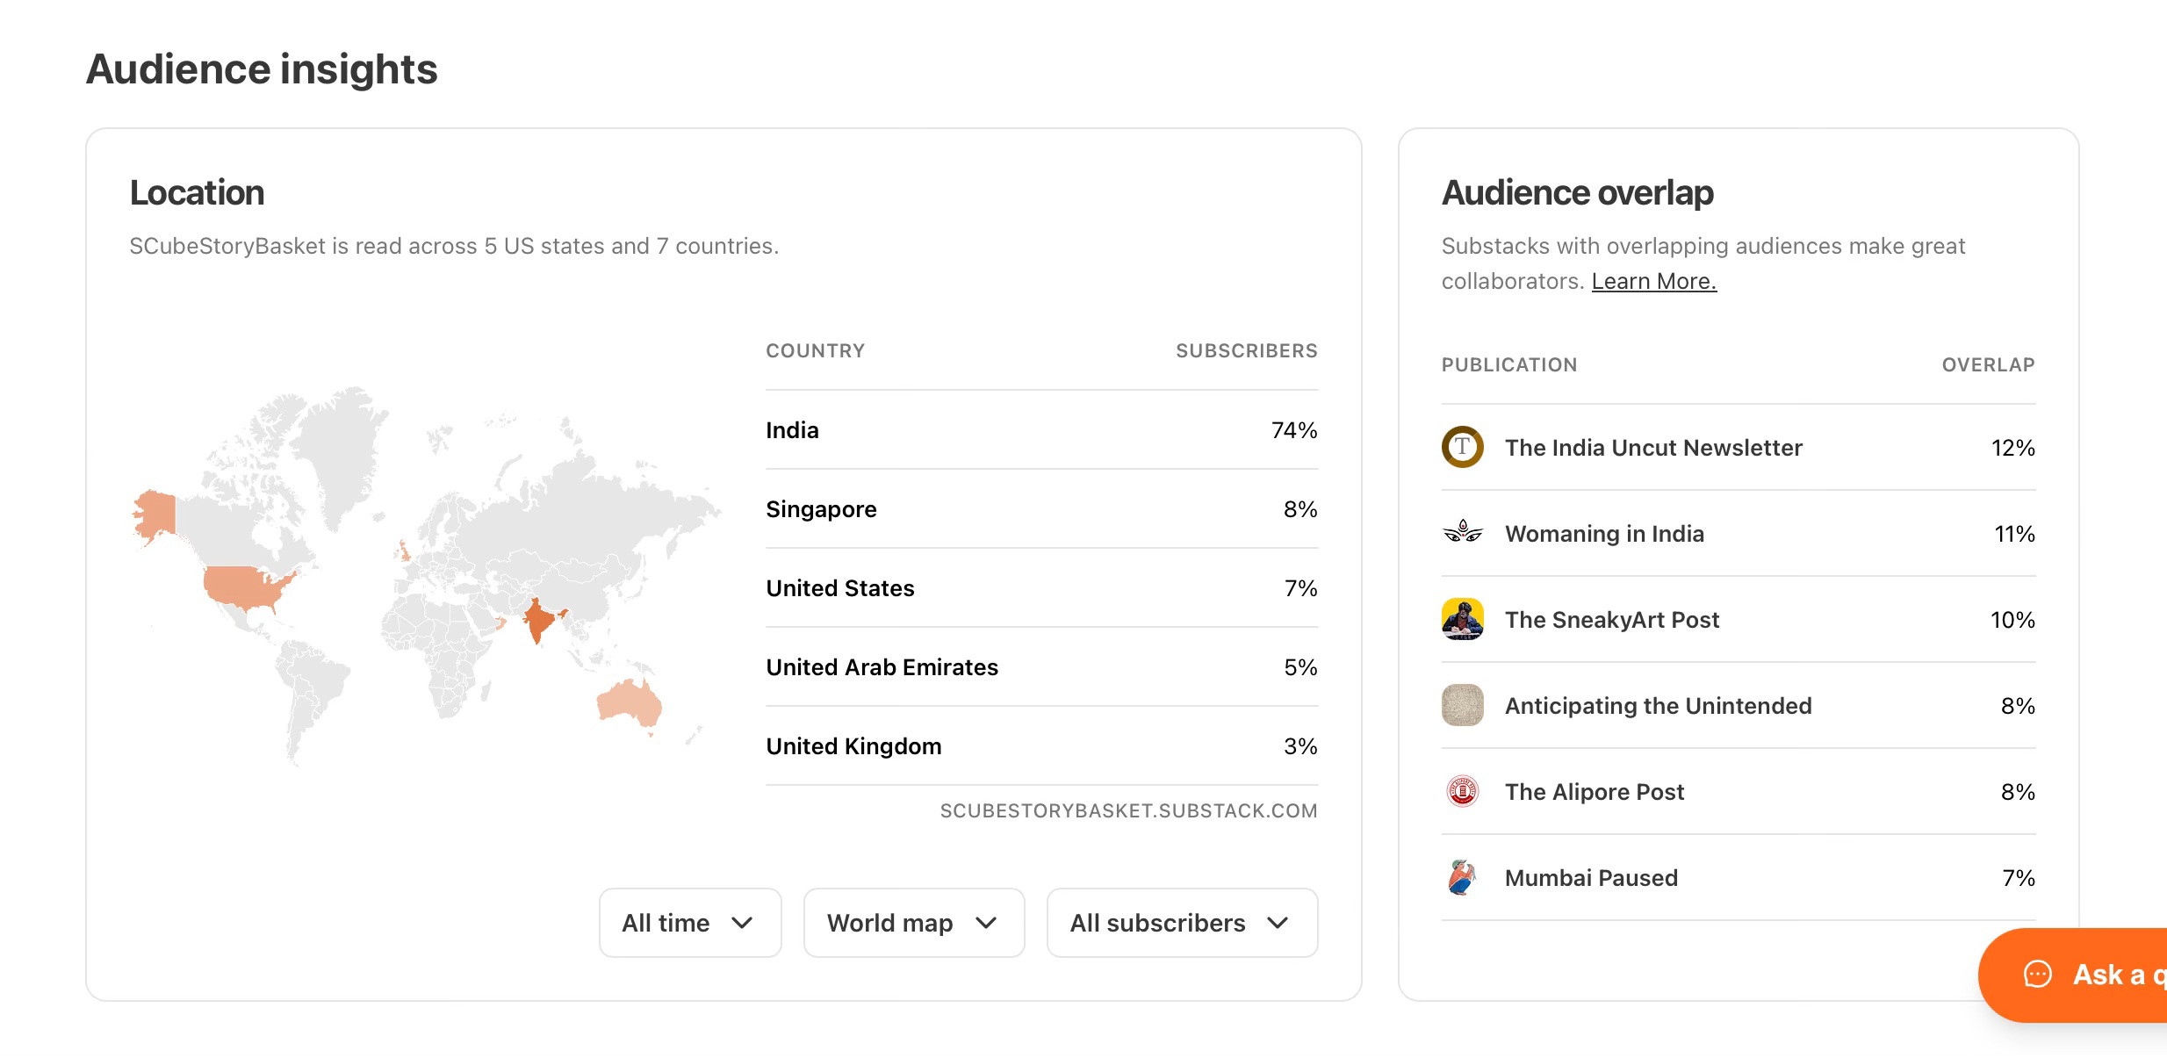This screenshot has width=2167, height=1058.
Task: Select the Singapore country row
Action: tap(1041, 509)
